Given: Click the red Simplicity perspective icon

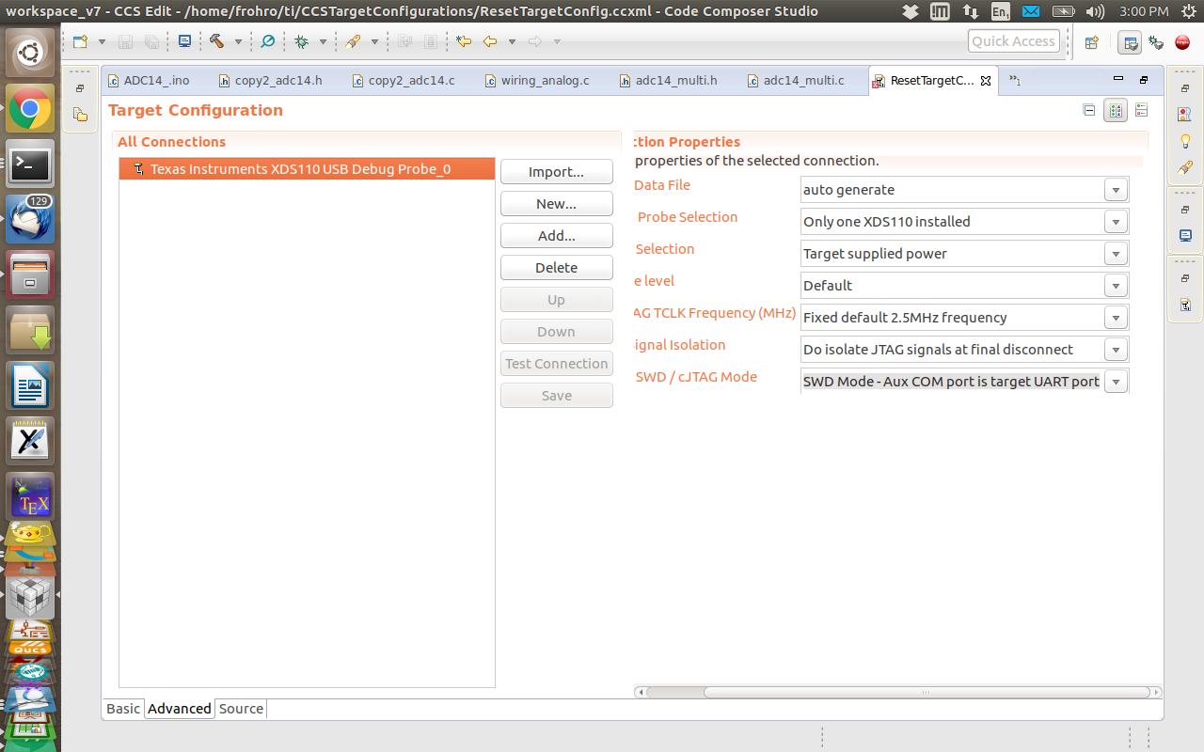Looking at the screenshot, I should (x=1182, y=42).
